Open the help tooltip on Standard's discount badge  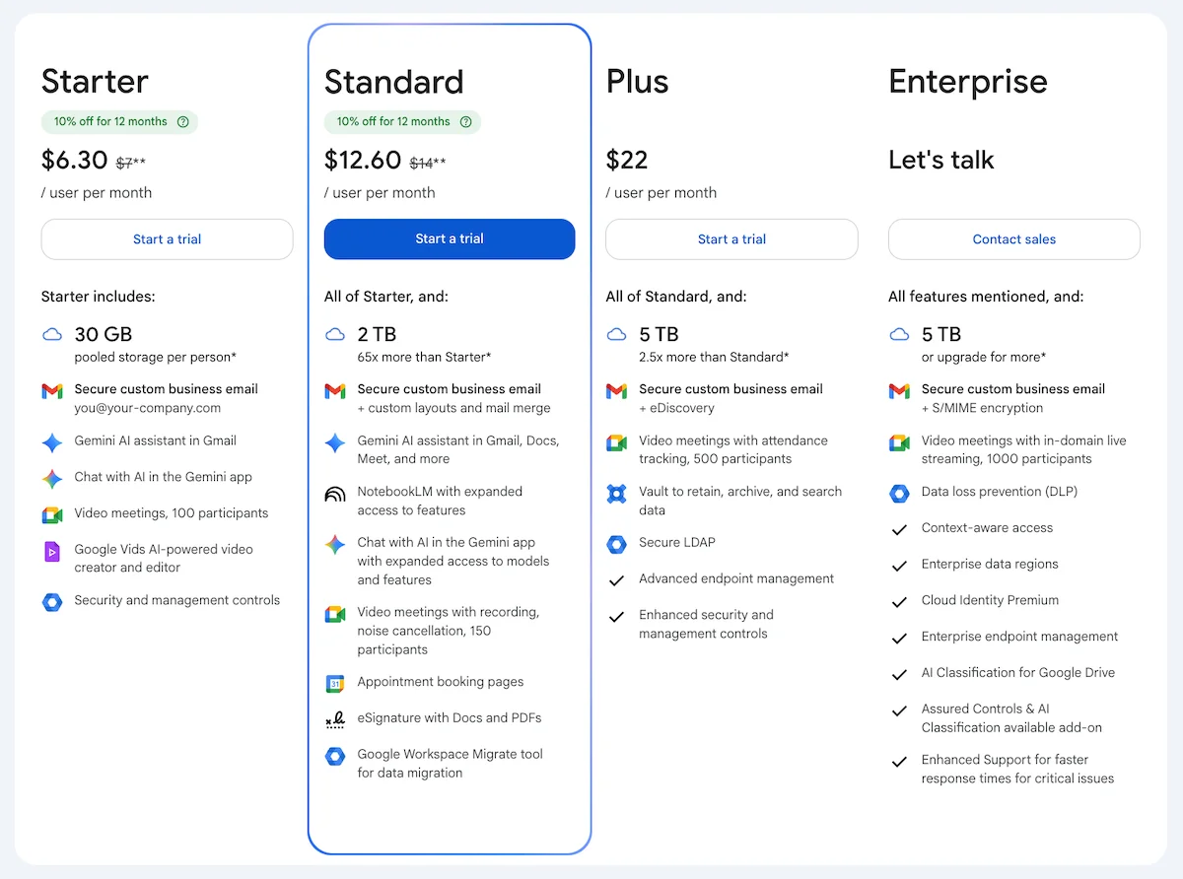(x=465, y=122)
